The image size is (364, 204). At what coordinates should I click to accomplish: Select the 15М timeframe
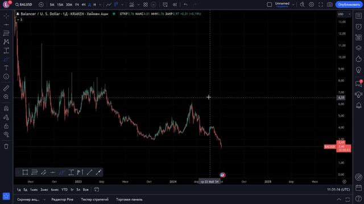[x=60, y=5]
